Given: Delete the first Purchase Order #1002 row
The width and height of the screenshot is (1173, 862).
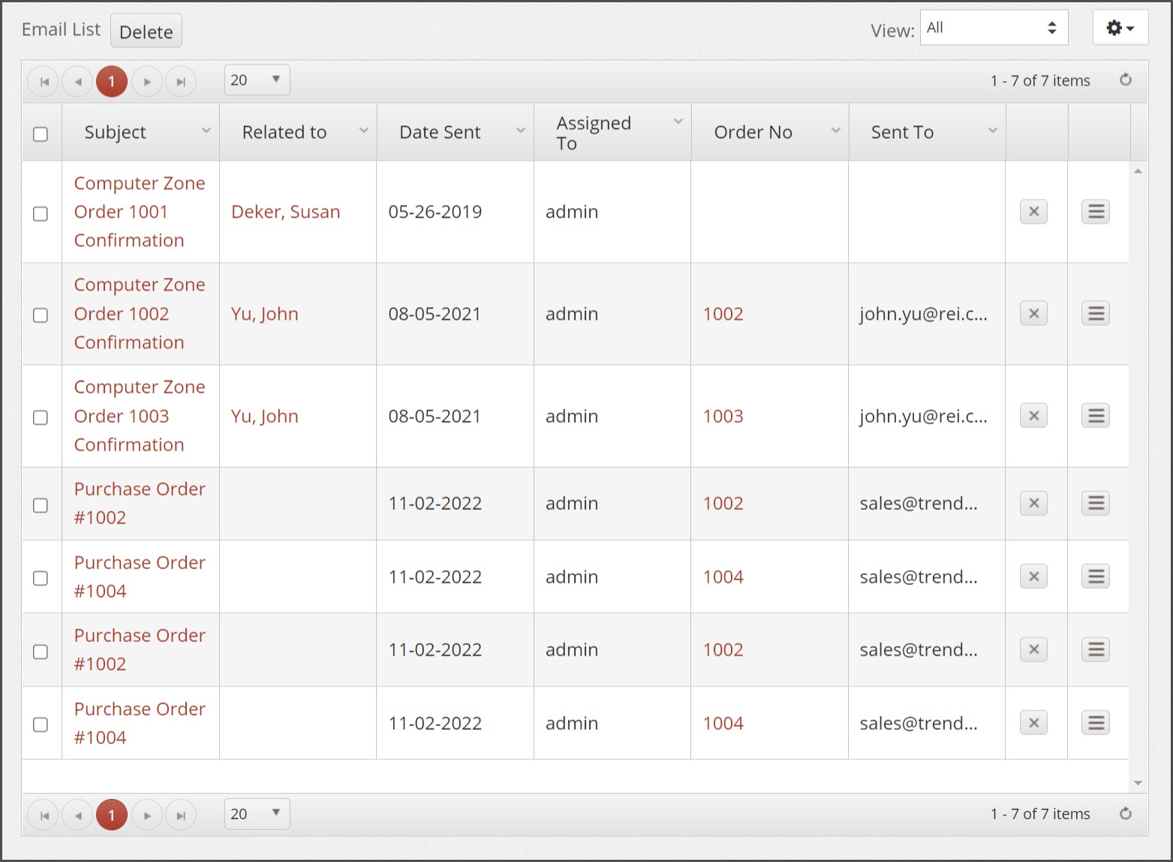Looking at the screenshot, I should (1033, 503).
